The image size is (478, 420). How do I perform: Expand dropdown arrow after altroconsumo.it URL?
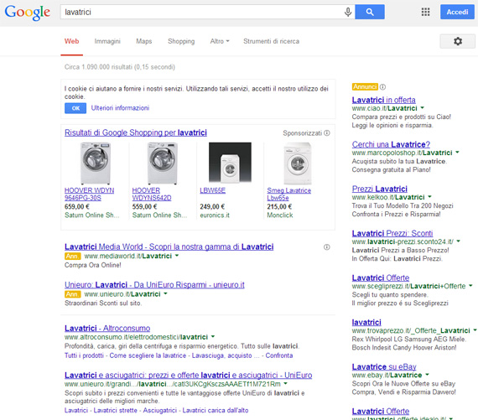point(213,337)
